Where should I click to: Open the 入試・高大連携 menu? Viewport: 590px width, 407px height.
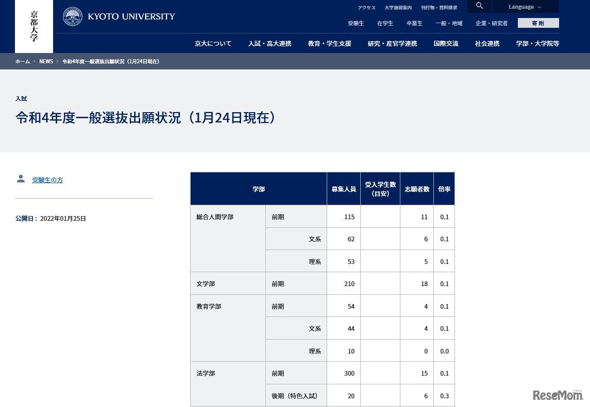pos(269,43)
